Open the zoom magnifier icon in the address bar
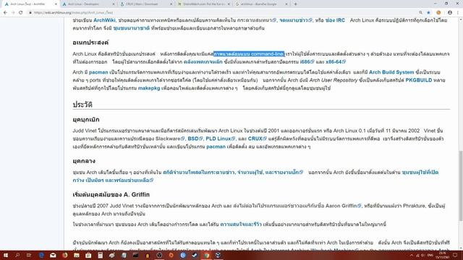This screenshot has height=260, width=463. click(x=420, y=13)
